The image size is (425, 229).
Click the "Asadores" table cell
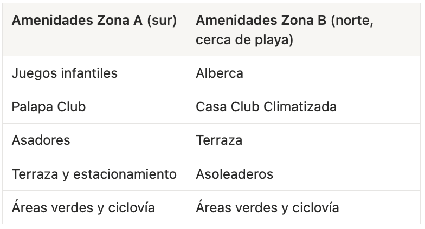tap(41, 140)
